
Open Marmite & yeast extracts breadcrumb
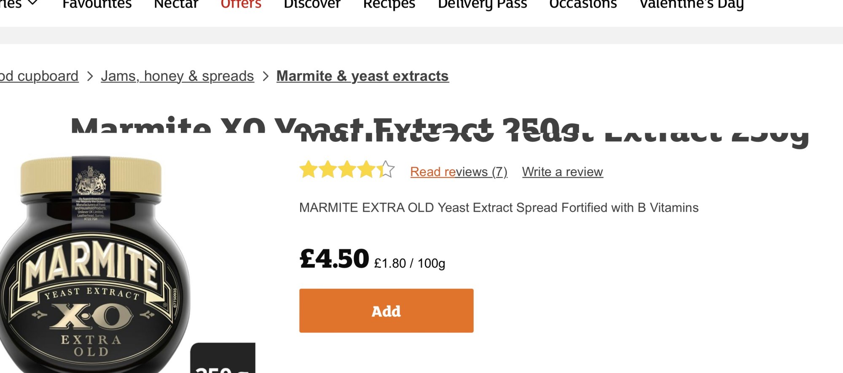click(362, 76)
